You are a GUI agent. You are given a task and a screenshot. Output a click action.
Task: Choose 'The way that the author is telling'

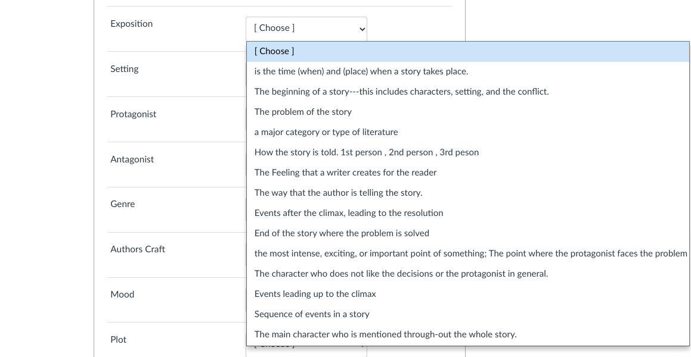[338, 193]
